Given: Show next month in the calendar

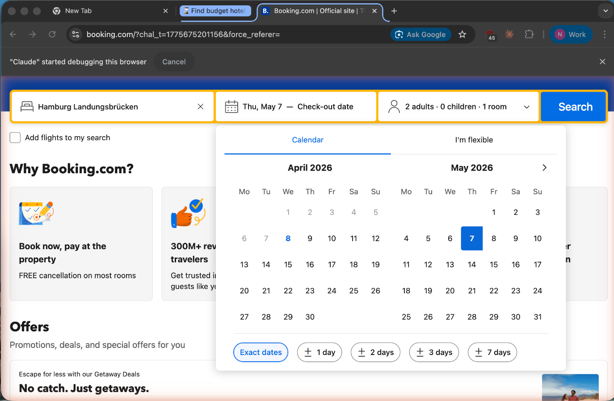Looking at the screenshot, I should (544, 167).
